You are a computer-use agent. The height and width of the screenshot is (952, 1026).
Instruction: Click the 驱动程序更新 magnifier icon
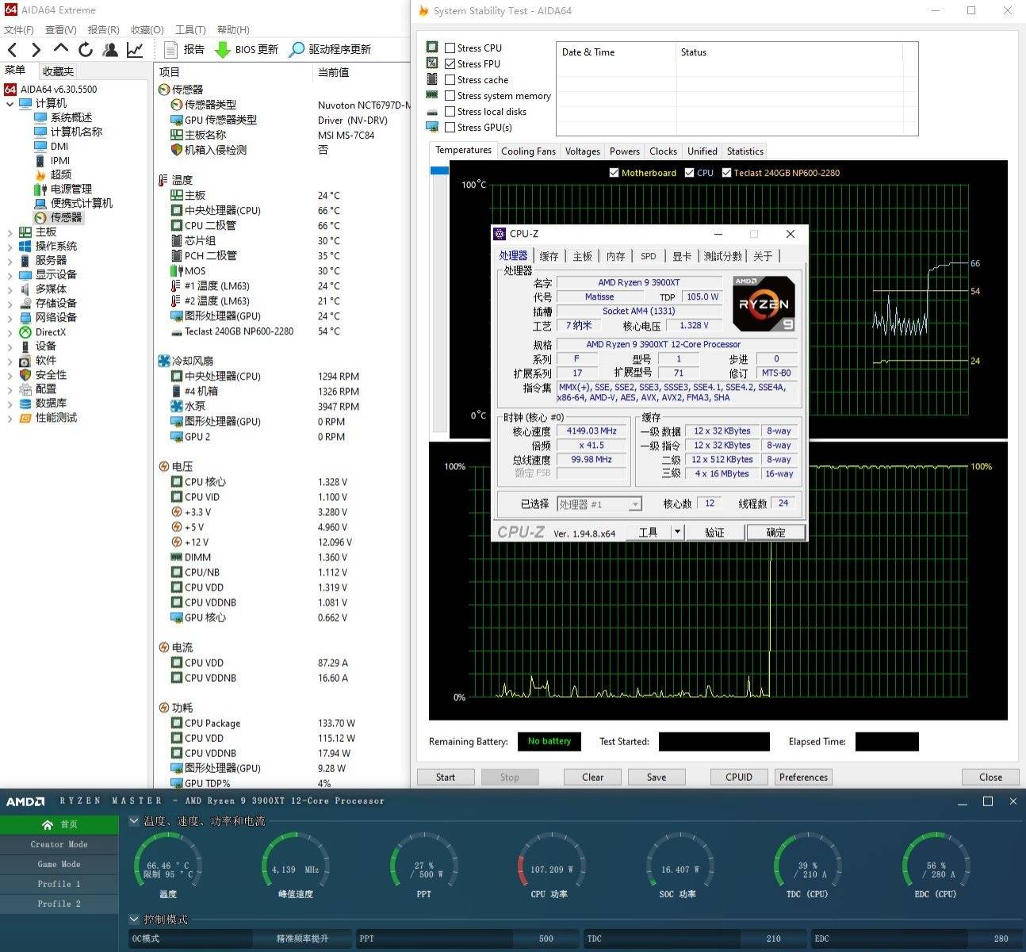click(297, 49)
